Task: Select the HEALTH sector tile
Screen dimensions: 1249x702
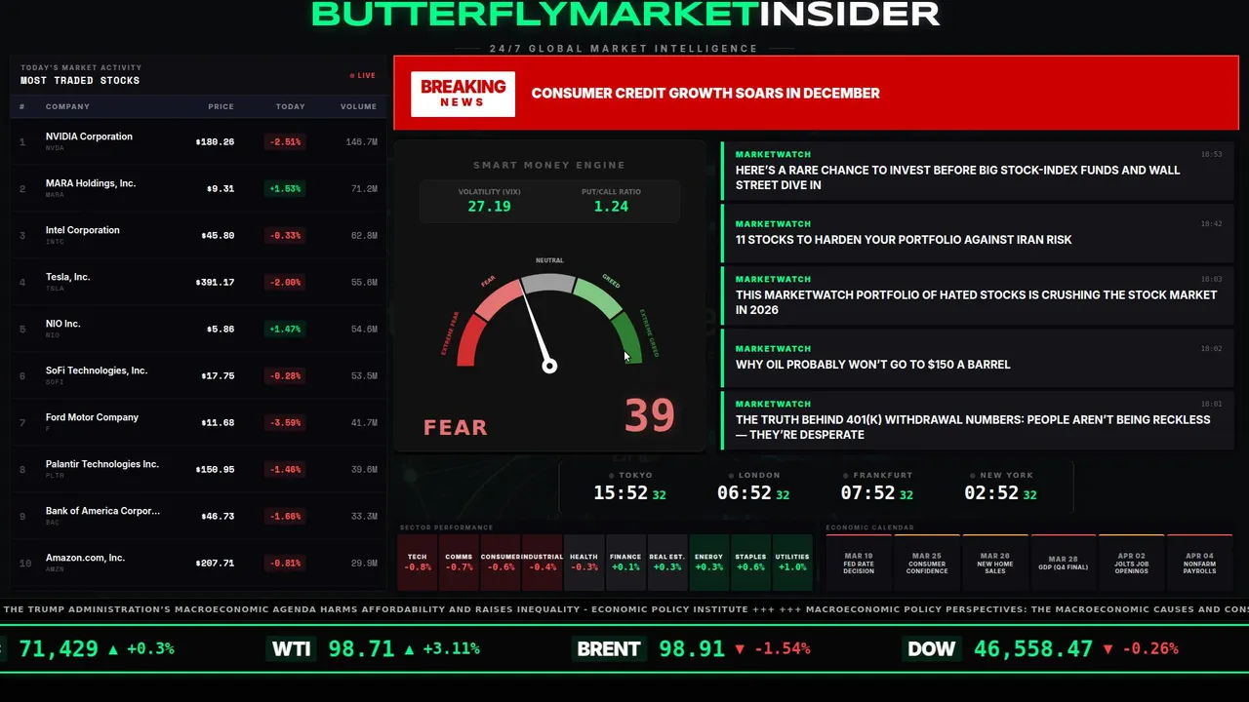Action: click(x=584, y=563)
